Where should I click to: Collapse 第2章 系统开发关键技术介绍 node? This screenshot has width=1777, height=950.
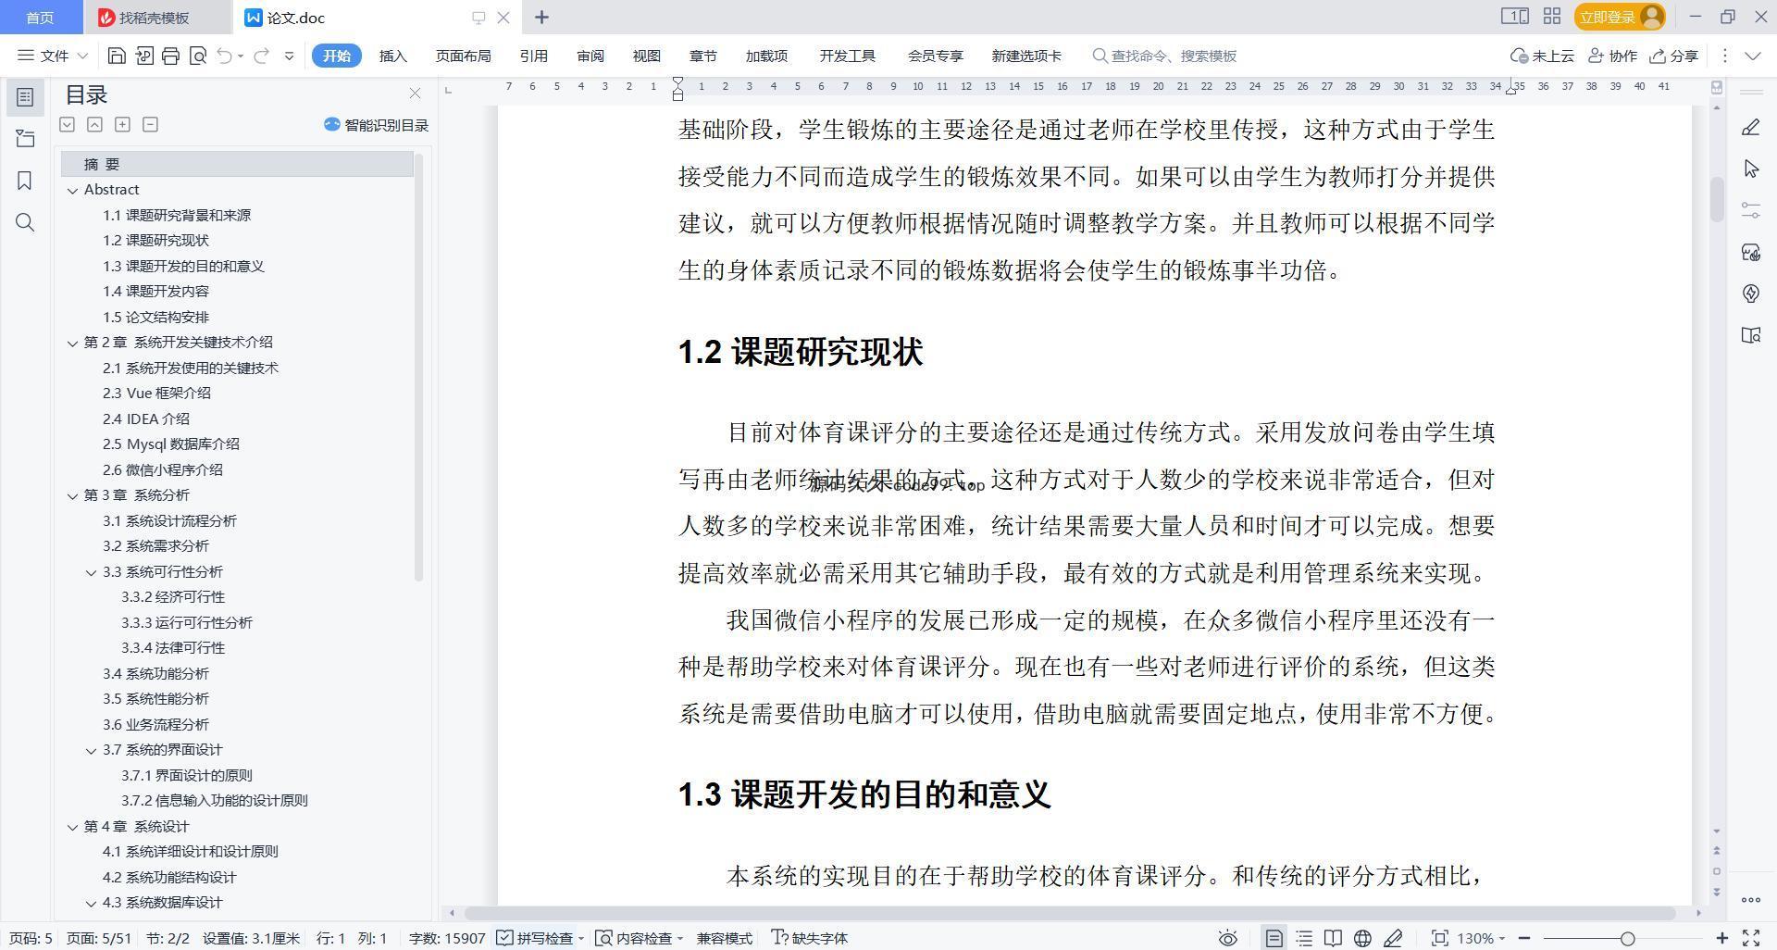tap(72, 343)
